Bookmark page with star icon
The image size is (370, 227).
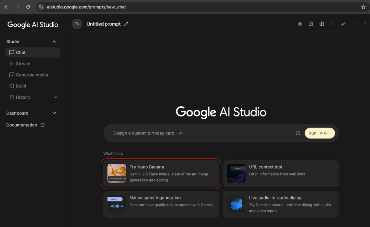coord(363,7)
